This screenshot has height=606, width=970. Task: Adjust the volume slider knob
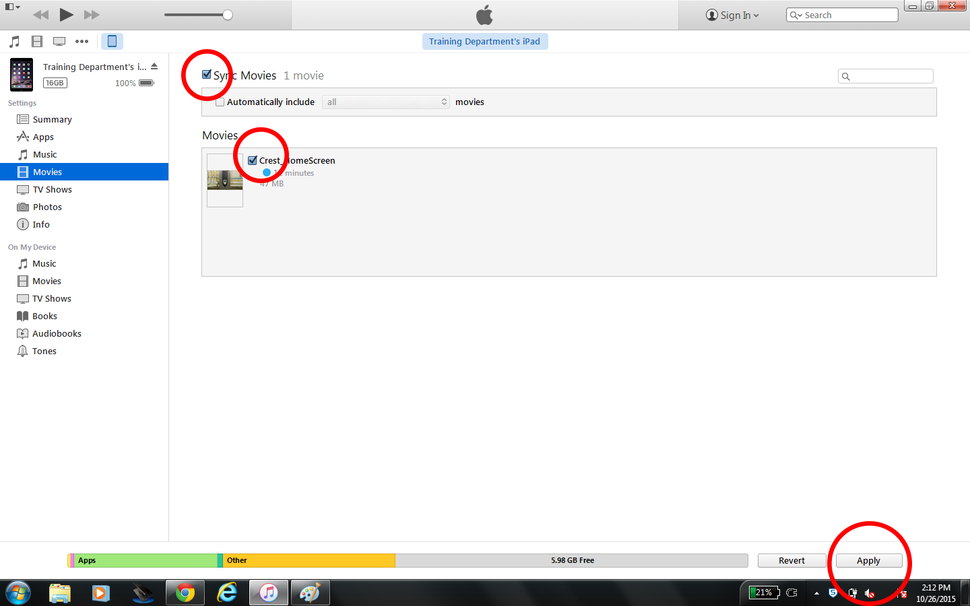coord(228,15)
